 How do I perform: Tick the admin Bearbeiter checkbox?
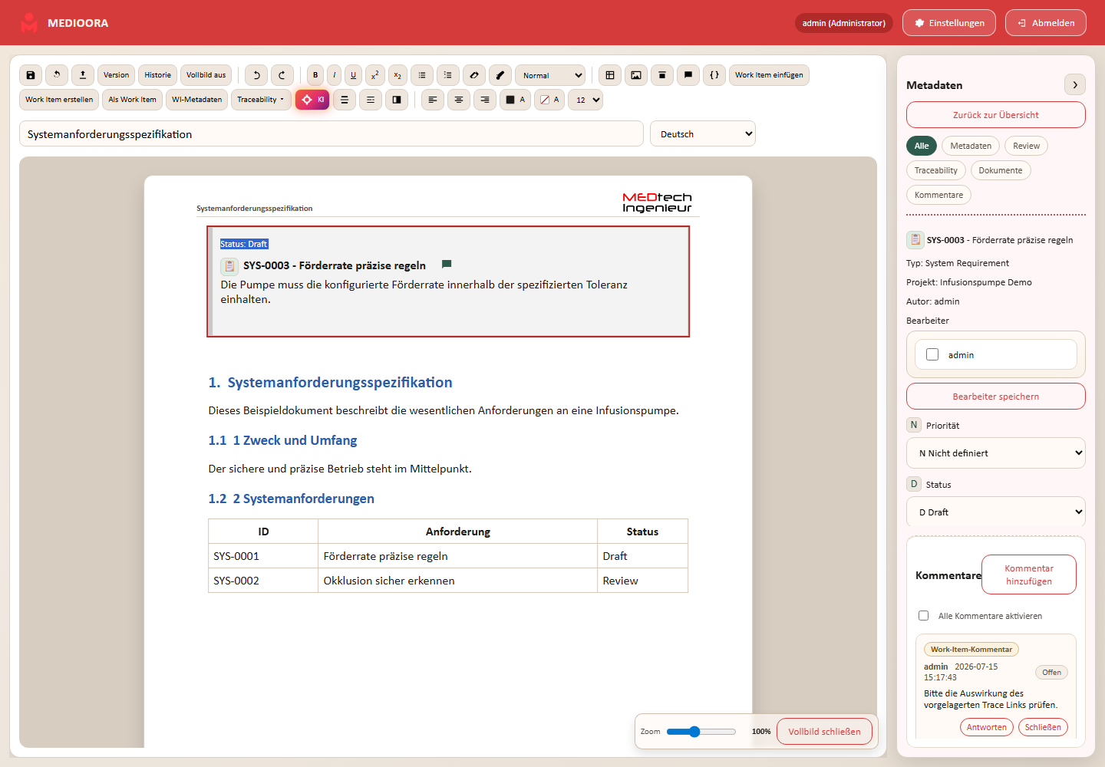coord(932,354)
